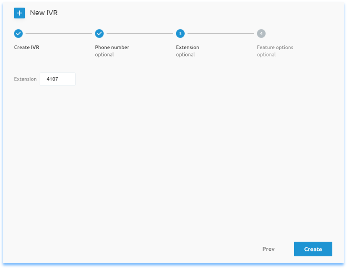This screenshot has height=270, width=347.
Task: Go back to the Create IVR step circle
Action: [x=18, y=34]
